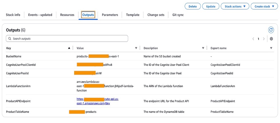Sort by Export name column arrow
The image size is (280, 123).
pyautogui.click(x=271, y=48)
